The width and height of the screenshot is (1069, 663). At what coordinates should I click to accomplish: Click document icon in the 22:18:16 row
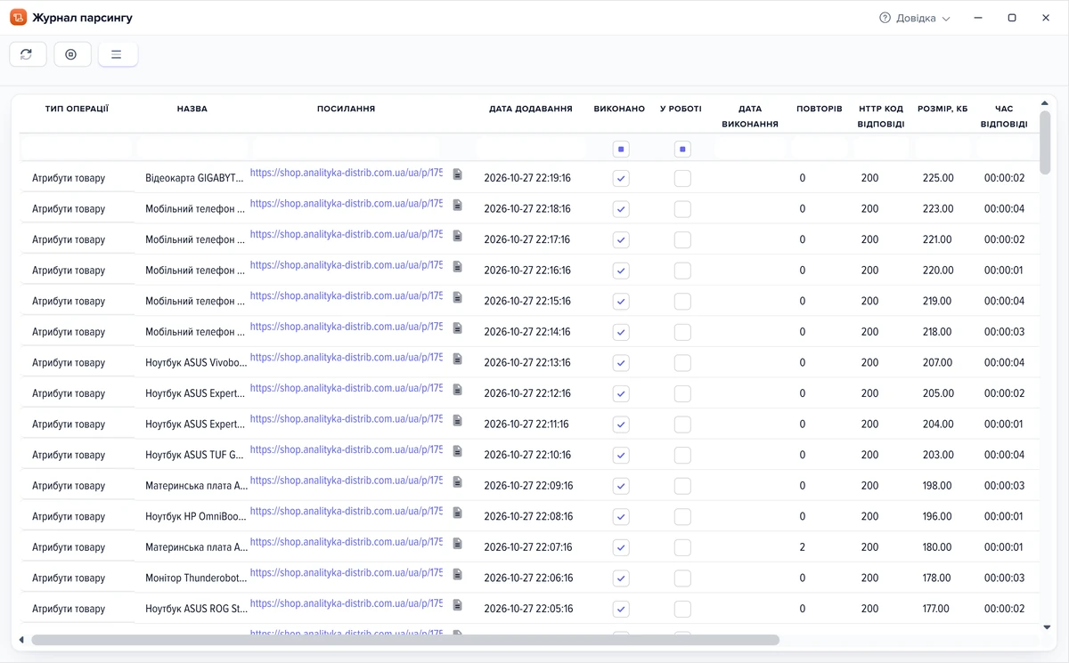coord(458,205)
